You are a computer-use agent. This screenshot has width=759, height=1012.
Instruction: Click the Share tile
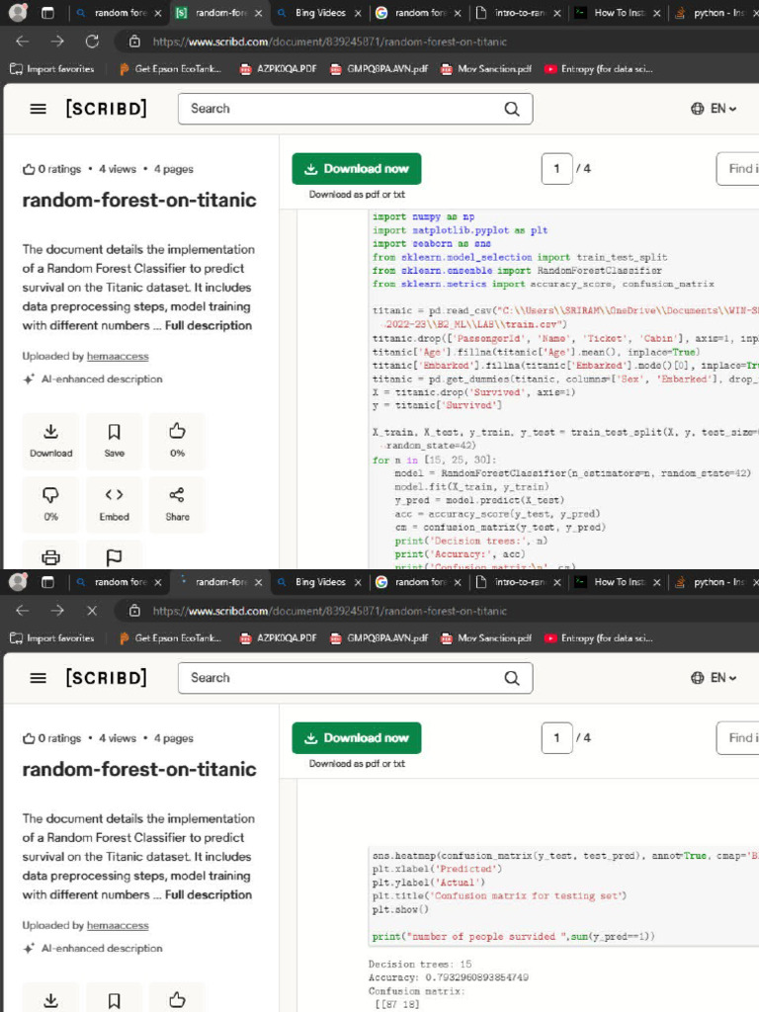[x=178, y=505]
